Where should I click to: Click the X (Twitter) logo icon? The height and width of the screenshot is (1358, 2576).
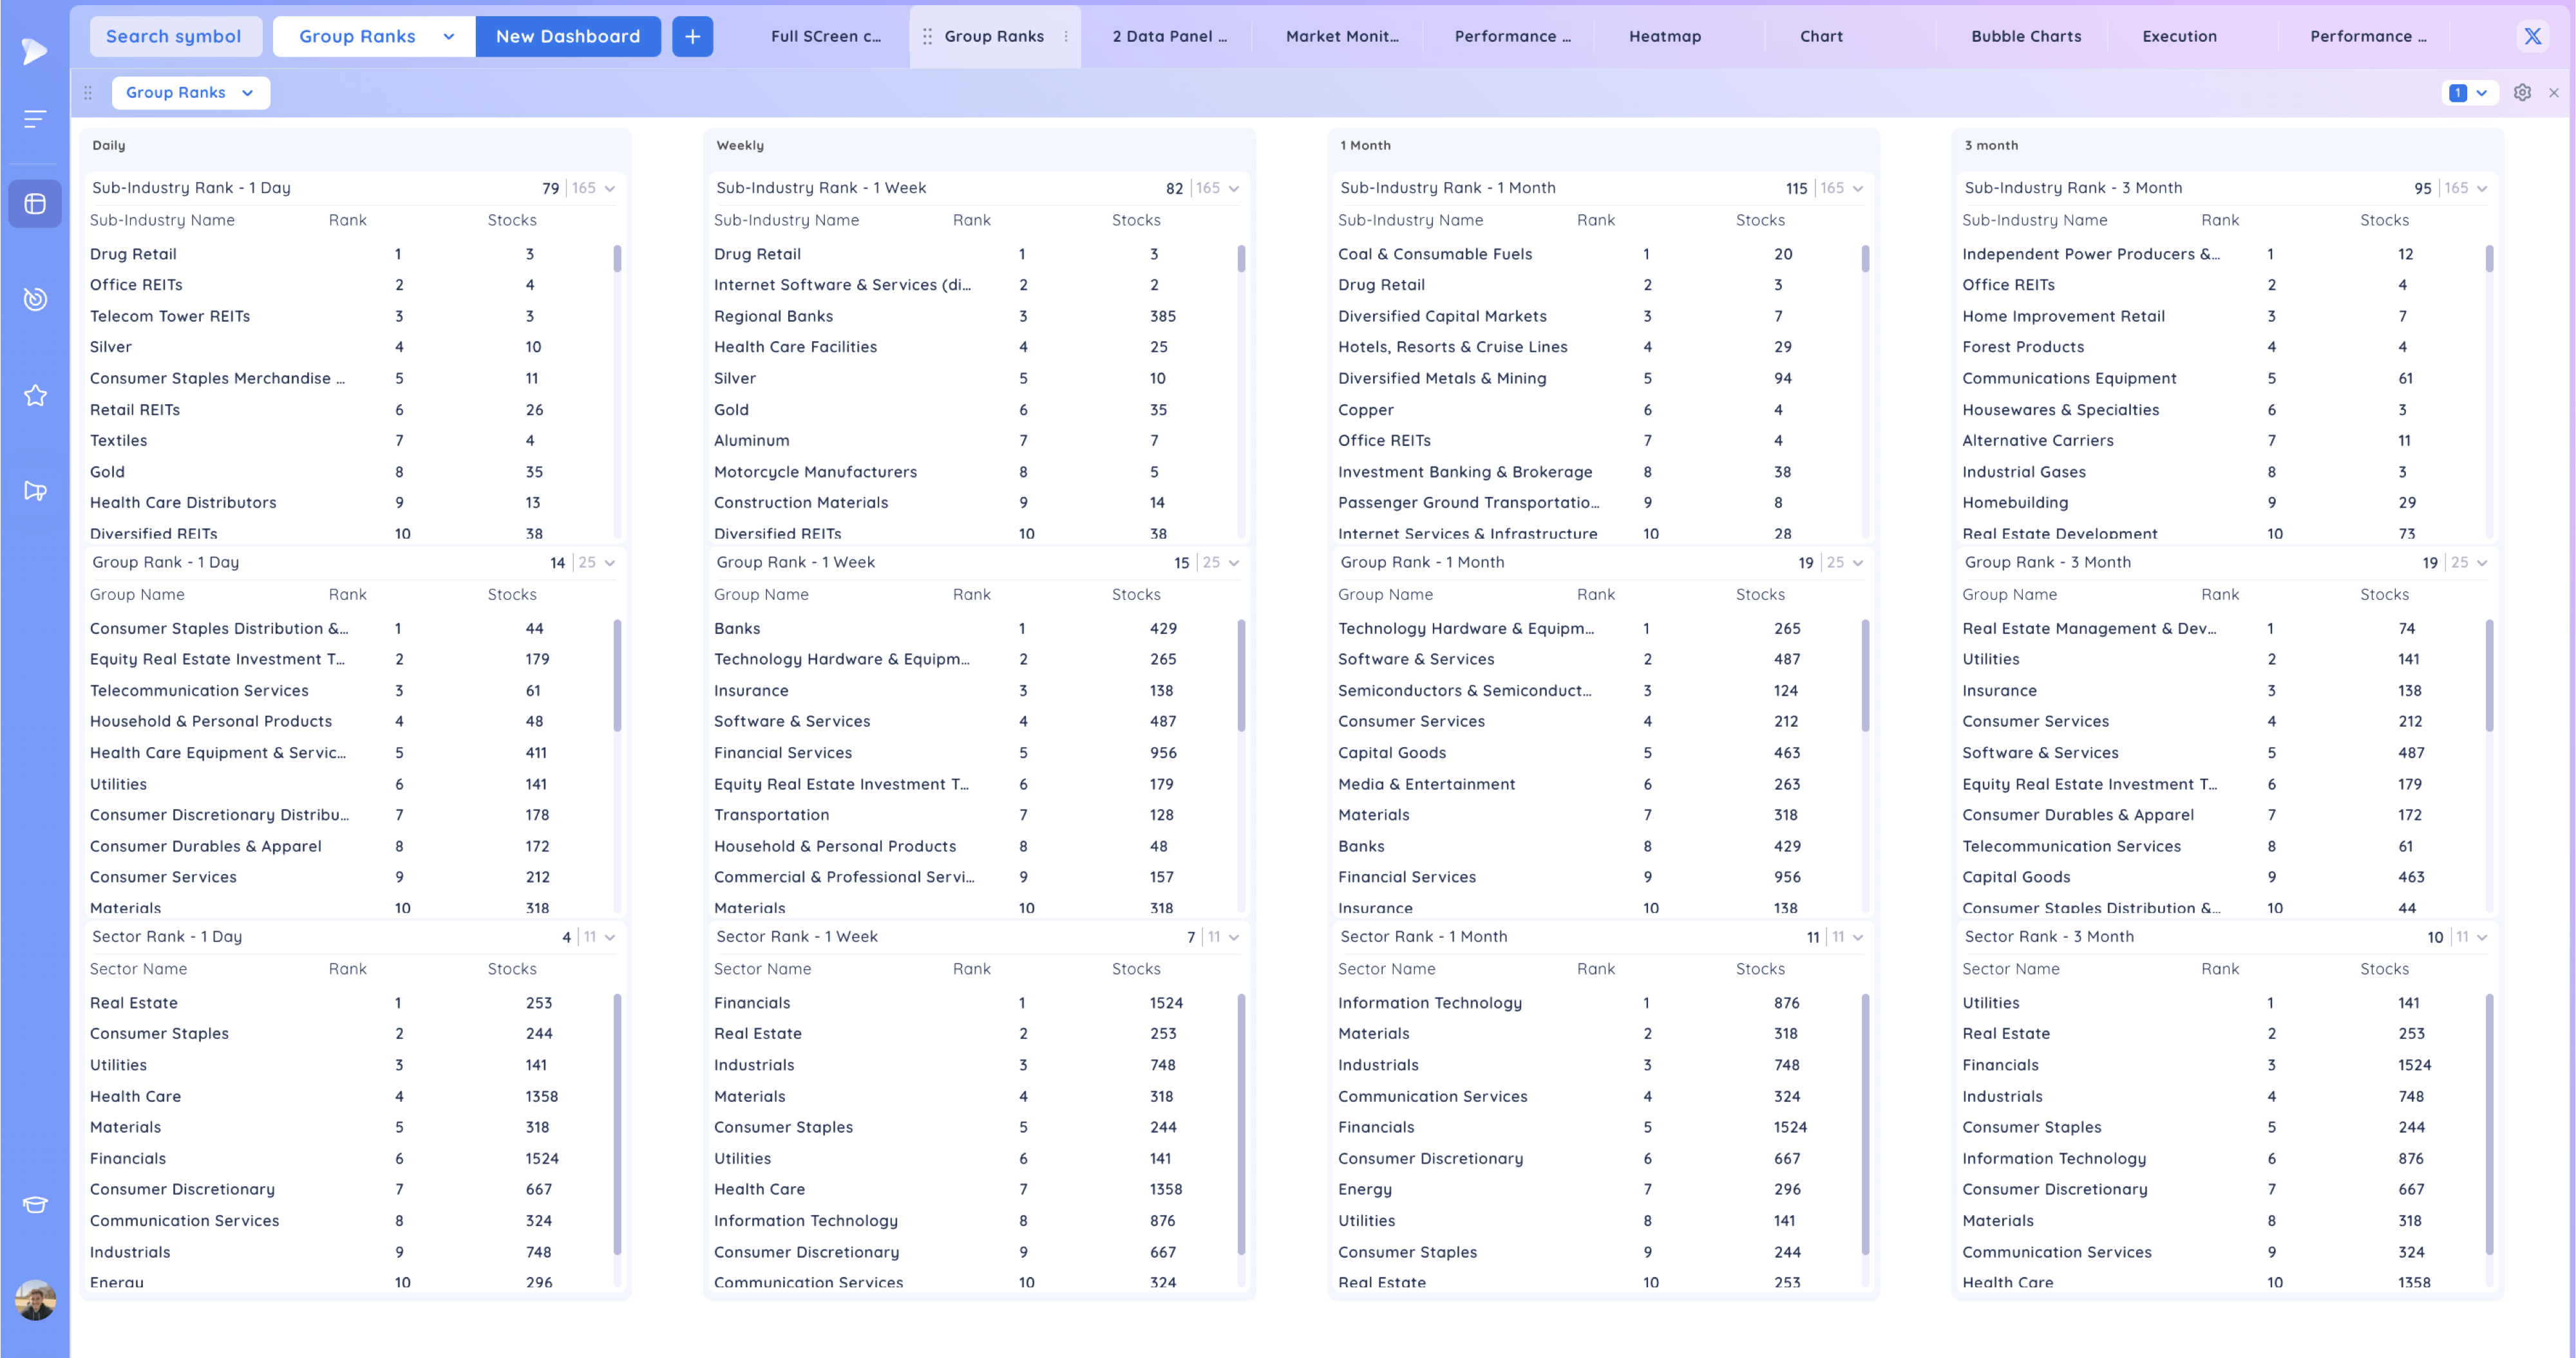[x=2532, y=36]
